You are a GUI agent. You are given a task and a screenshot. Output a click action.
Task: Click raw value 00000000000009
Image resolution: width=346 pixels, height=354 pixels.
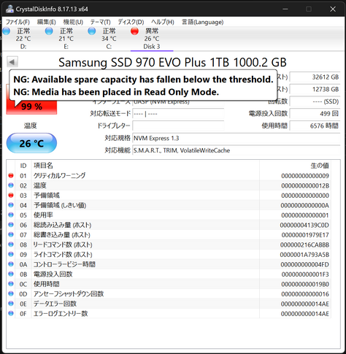pos(305,176)
